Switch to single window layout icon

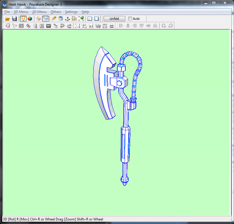[x=97, y=19]
